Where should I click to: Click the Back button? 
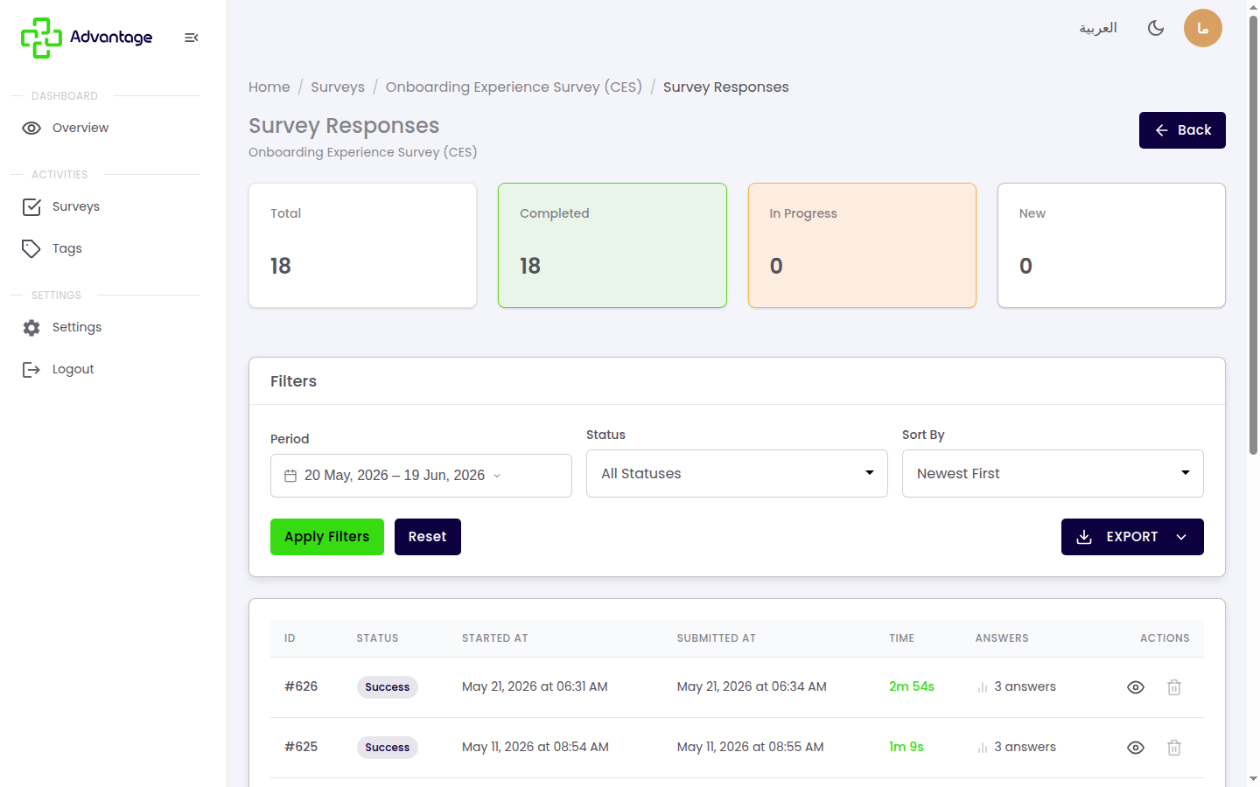pos(1182,130)
